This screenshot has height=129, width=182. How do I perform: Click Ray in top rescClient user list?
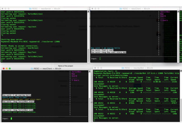(x=162, y=14)
